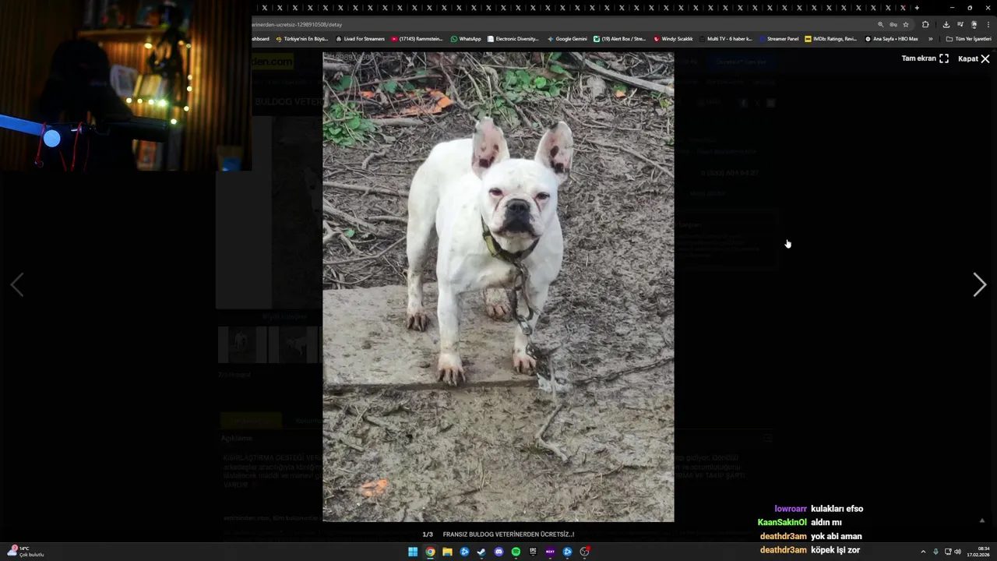Open the Rammstein YouTube bookmark
The width and height of the screenshot is (997, 561).
(x=417, y=39)
